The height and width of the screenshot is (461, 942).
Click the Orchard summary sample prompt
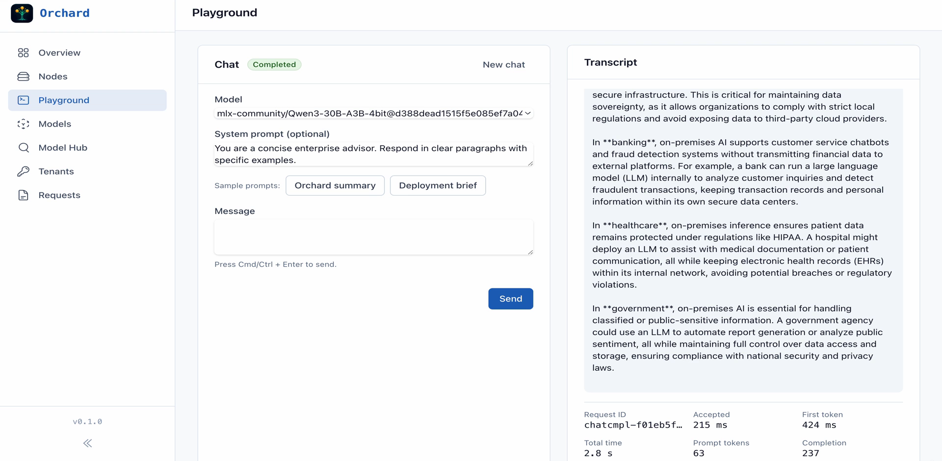tap(335, 185)
